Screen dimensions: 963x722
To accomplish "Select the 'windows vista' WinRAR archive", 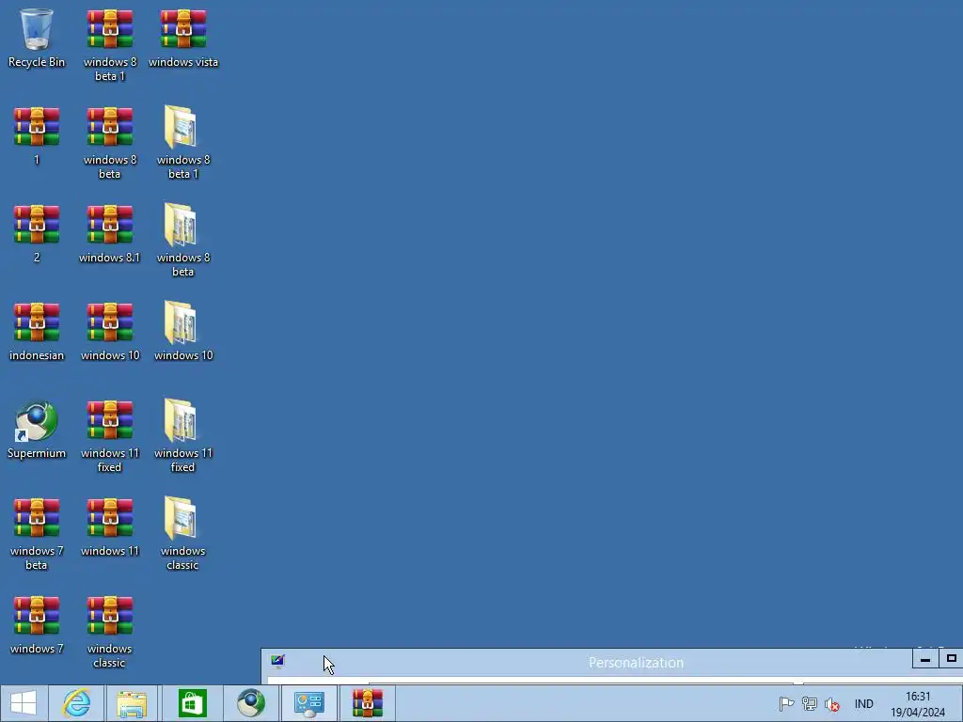I will tap(183, 38).
